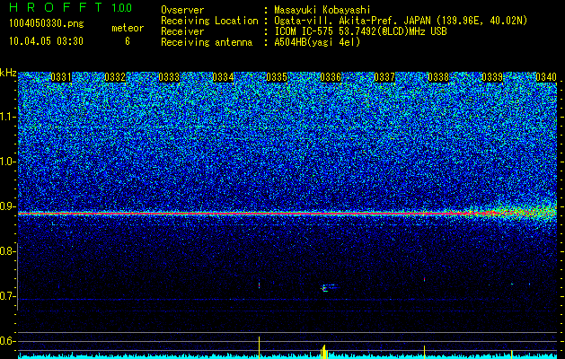The height and width of the screenshot is (359, 565).
Task: Select the file name 1004050330.png
Action: coord(47,24)
